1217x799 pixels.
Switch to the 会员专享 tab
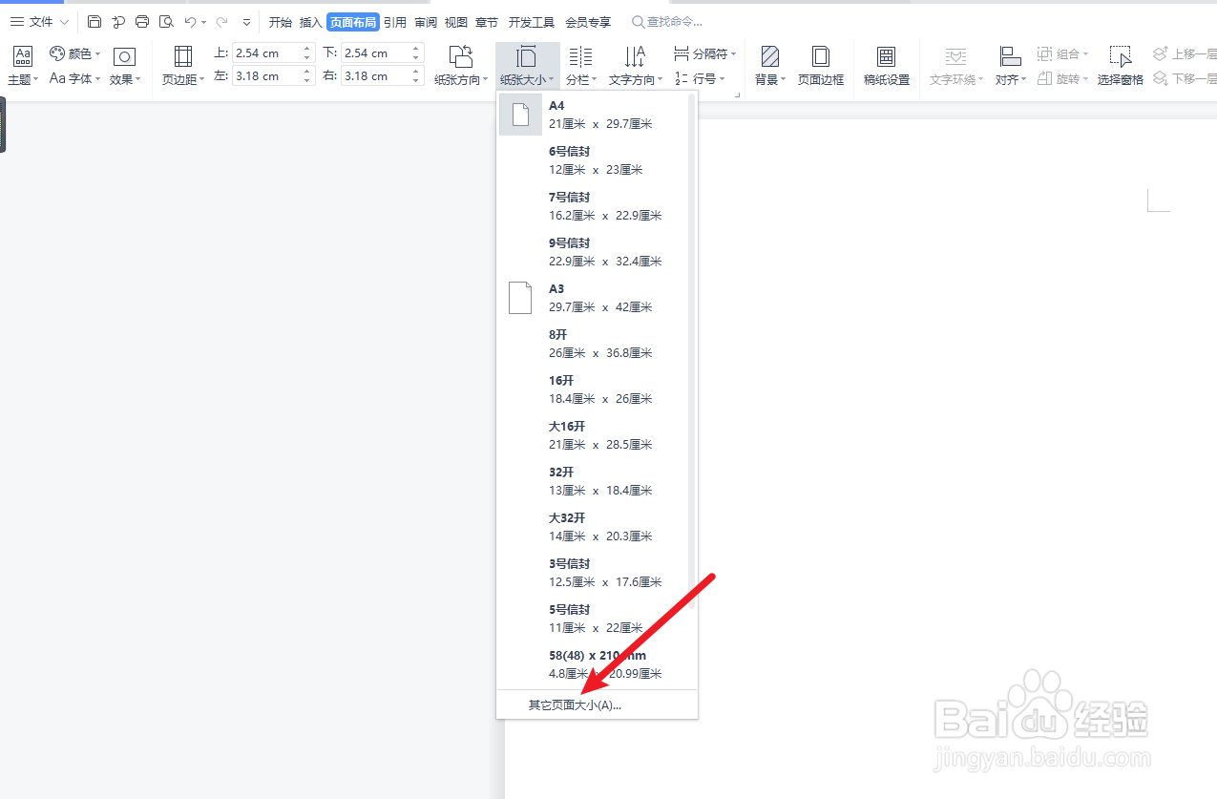[588, 21]
